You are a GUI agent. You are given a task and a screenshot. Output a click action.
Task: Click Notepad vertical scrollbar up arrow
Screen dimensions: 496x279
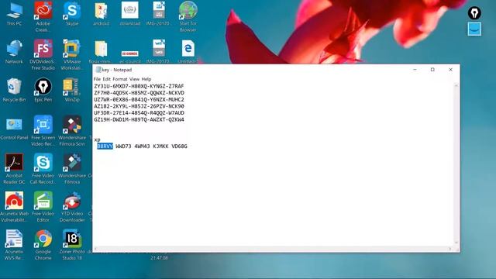[x=456, y=85]
